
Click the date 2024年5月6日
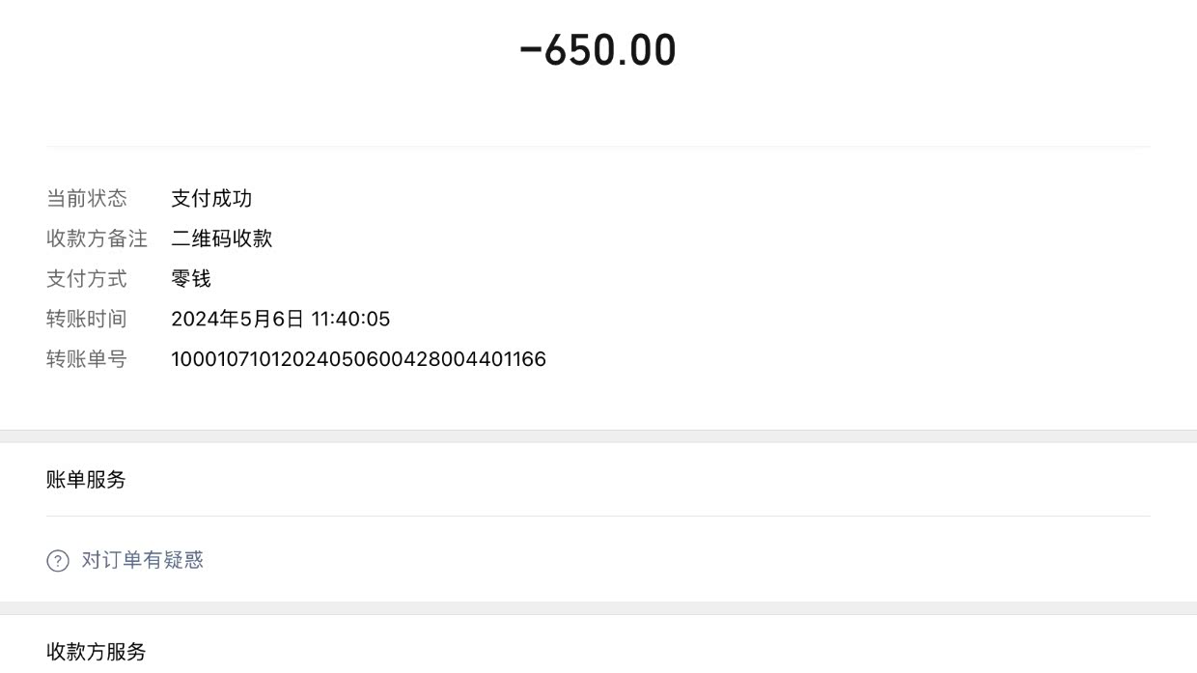(237, 320)
